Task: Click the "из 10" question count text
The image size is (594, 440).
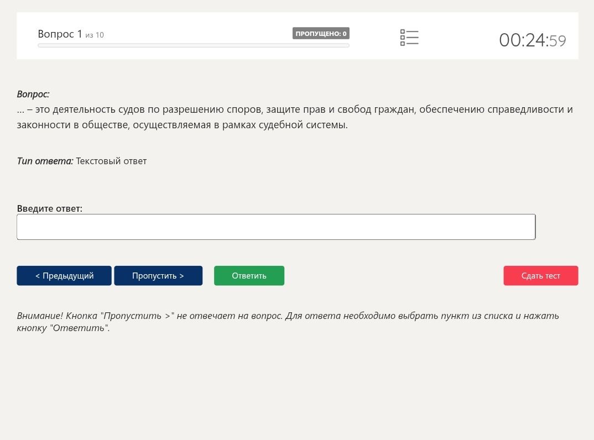Action: 95,35
